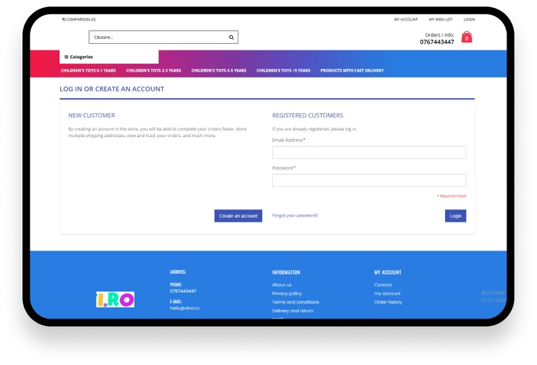The height and width of the screenshot is (365, 537).
Task: Click the I.RO footer logo
Action: tap(115, 299)
